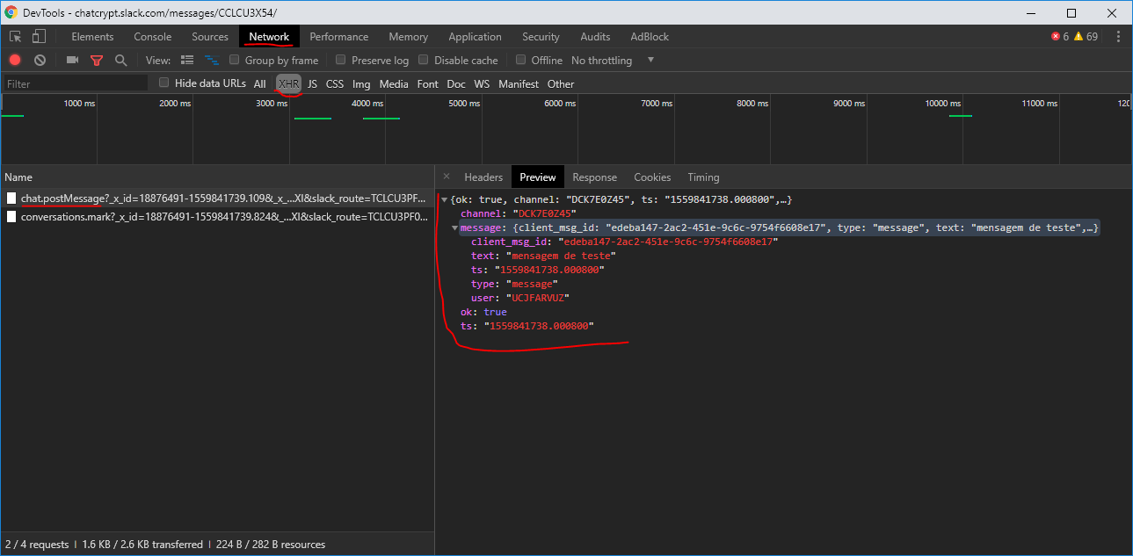
Task: Switch to the Sources tab
Action: [210, 37]
